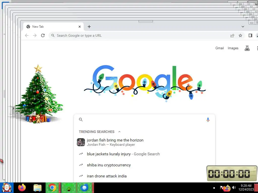Screen dimensions: 258x193
Task: Select 'blue jackets kuraly injury' suggestion
Action: [x=144, y=154]
